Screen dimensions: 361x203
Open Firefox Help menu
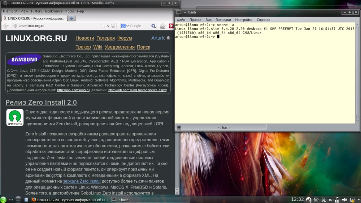click(81, 11)
